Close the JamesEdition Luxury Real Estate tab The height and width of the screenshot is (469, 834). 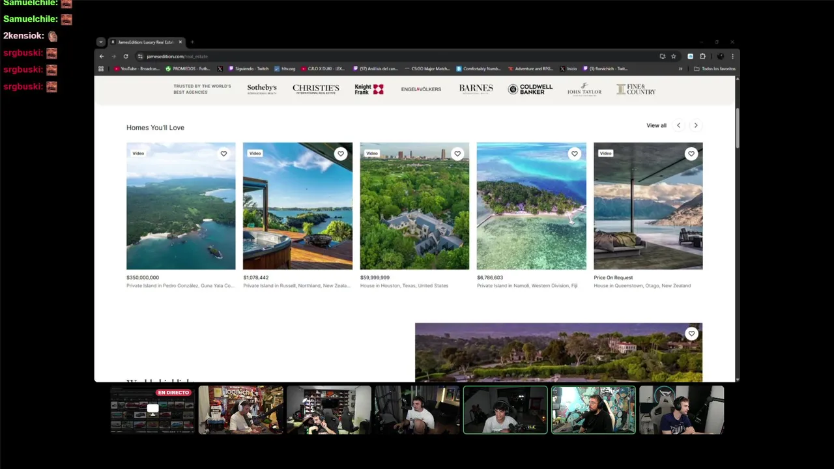[x=180, y=42]
